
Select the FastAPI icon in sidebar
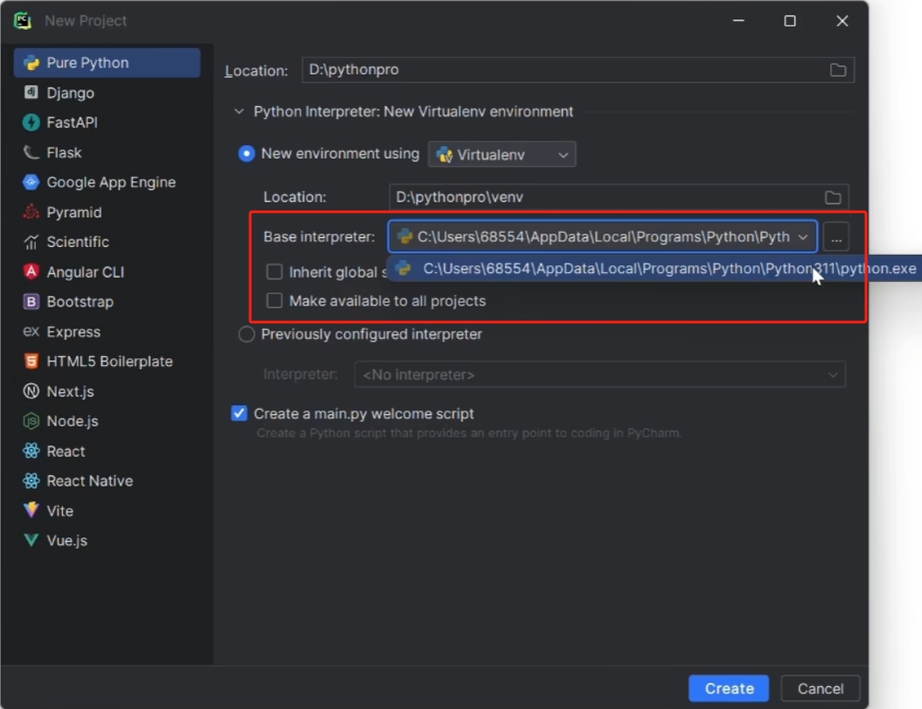pyautogui.click(x=31, y=123)
